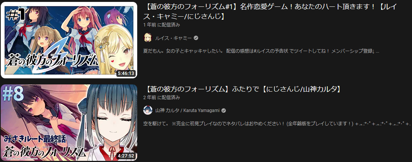Open the 蒼の彼方のフォーリズム#1 video title
Screen dimensions: 412x162
click(271, 12)
